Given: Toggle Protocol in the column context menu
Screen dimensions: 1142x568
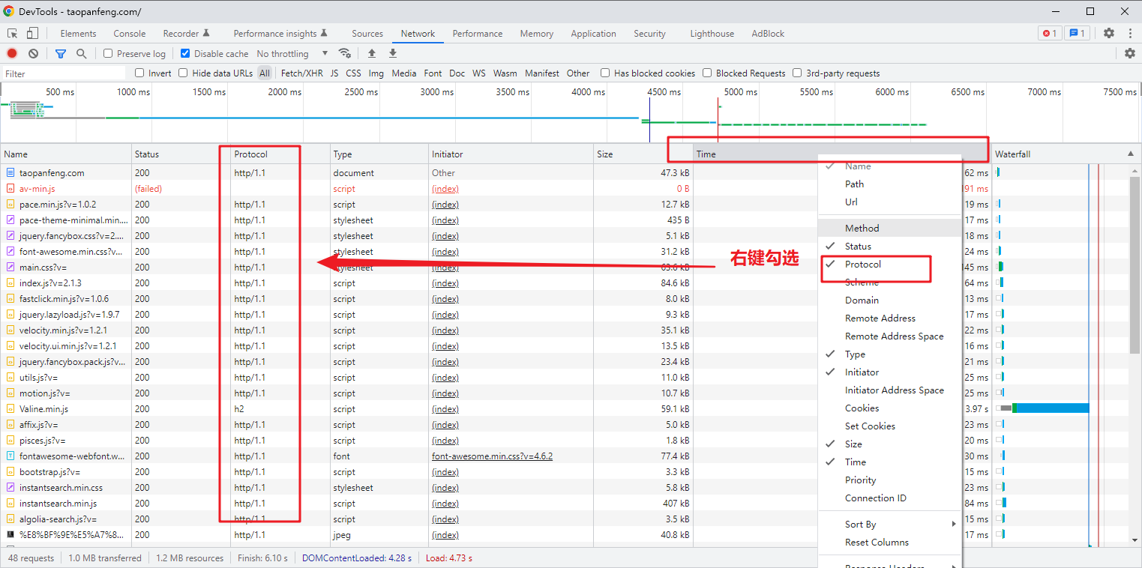Looking at the screenshot, I should [x=889, y=264].
